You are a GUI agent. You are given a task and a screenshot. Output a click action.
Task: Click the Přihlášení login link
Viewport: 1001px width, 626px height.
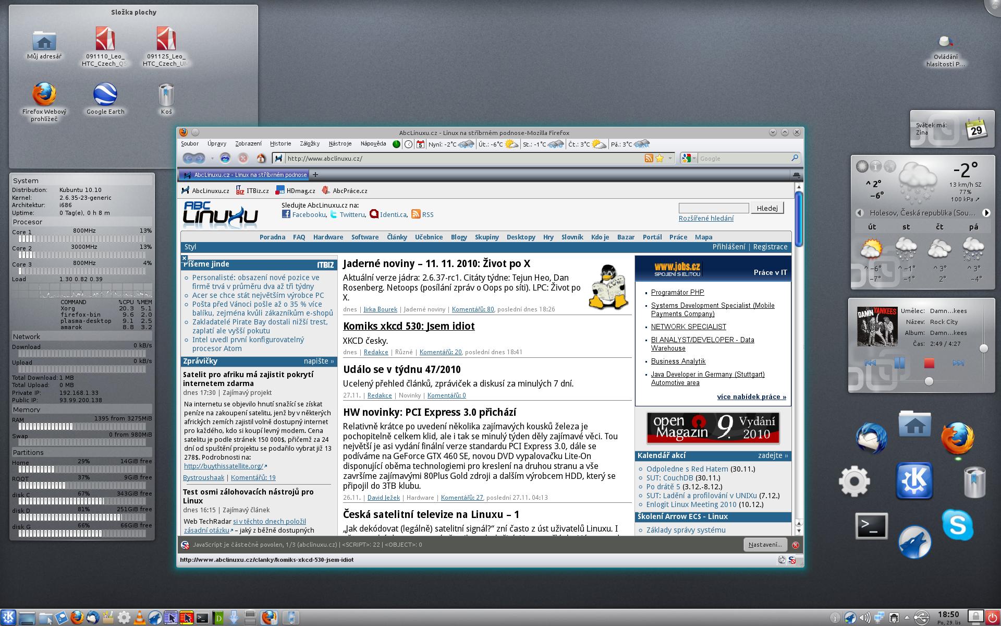pos(729,247)
